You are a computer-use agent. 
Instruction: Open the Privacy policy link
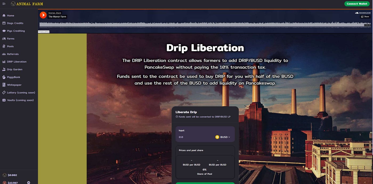tap(44, 32)
